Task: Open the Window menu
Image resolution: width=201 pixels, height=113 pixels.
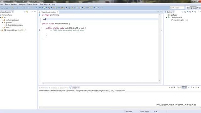Action: click(x=47, y=4)
